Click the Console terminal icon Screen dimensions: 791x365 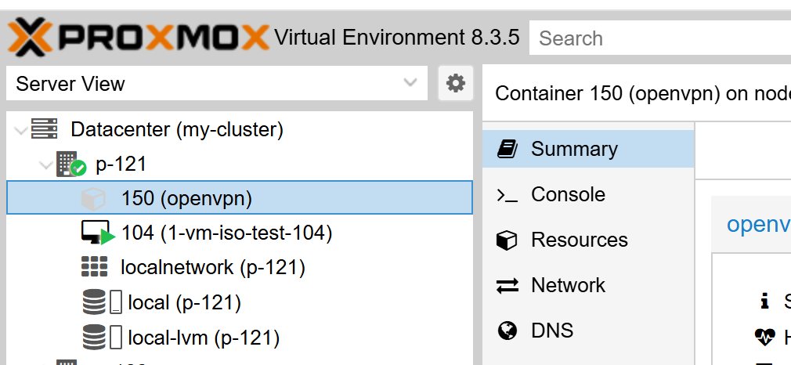[x=507, y=195]
